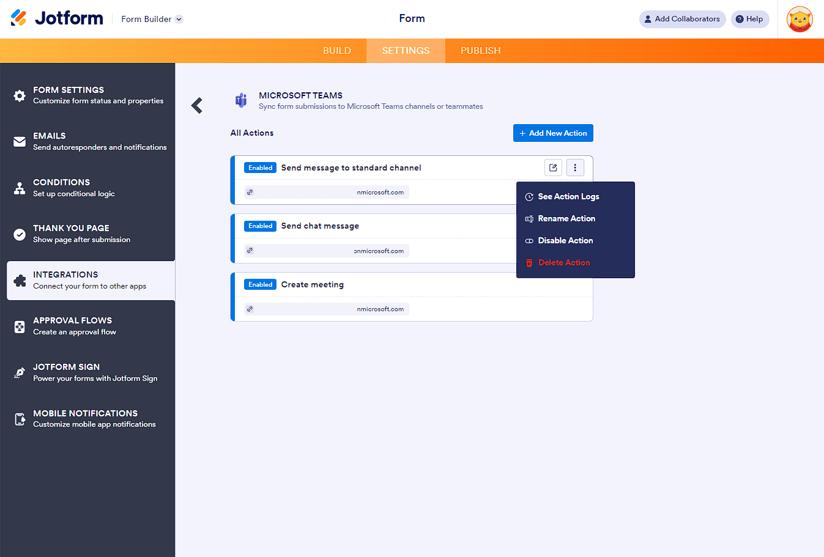Open the Create meeting action title
The width and height of the screenshot is (824, 557).
point(313,285)
